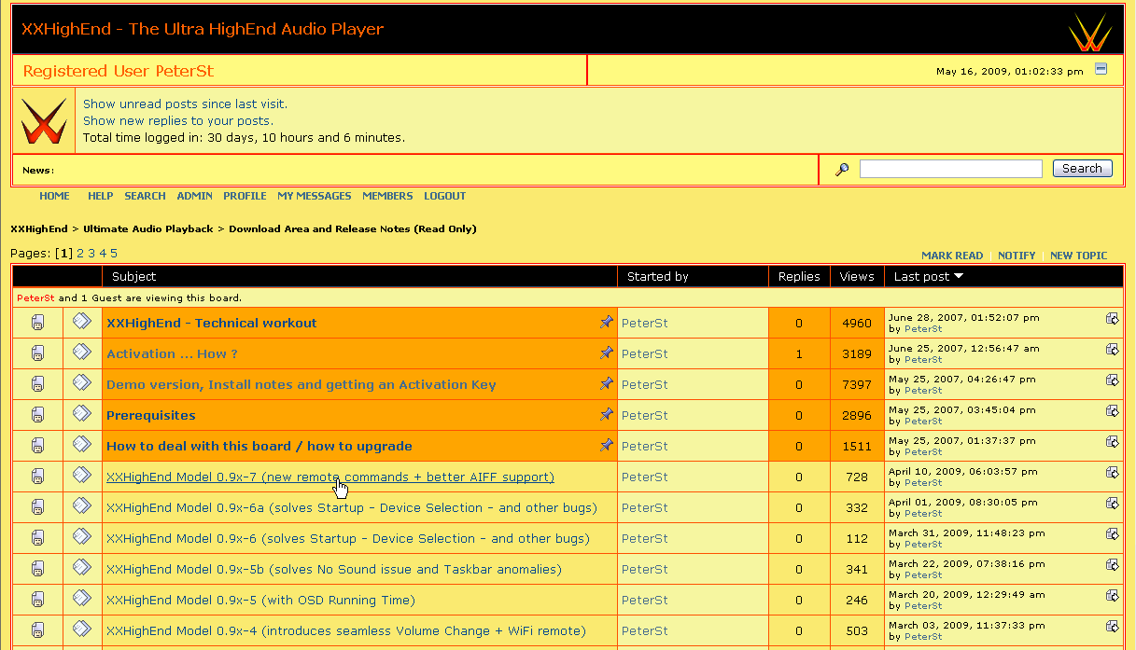Click MARK READ link
Viewport: 1136px width, 650px height.
click(x=952, y=256)
